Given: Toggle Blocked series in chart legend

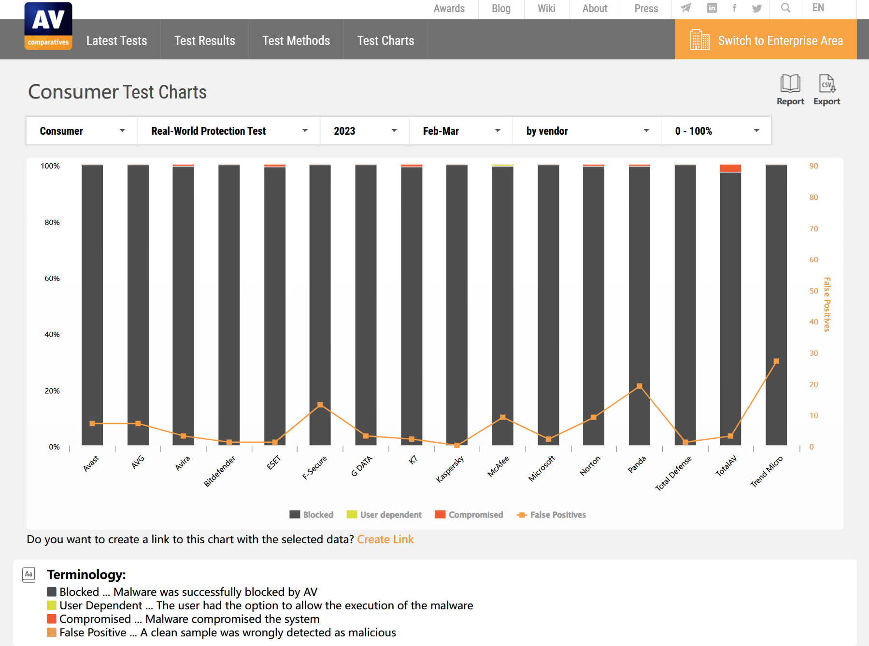Looking at the screenshot, I should point(311,515).
